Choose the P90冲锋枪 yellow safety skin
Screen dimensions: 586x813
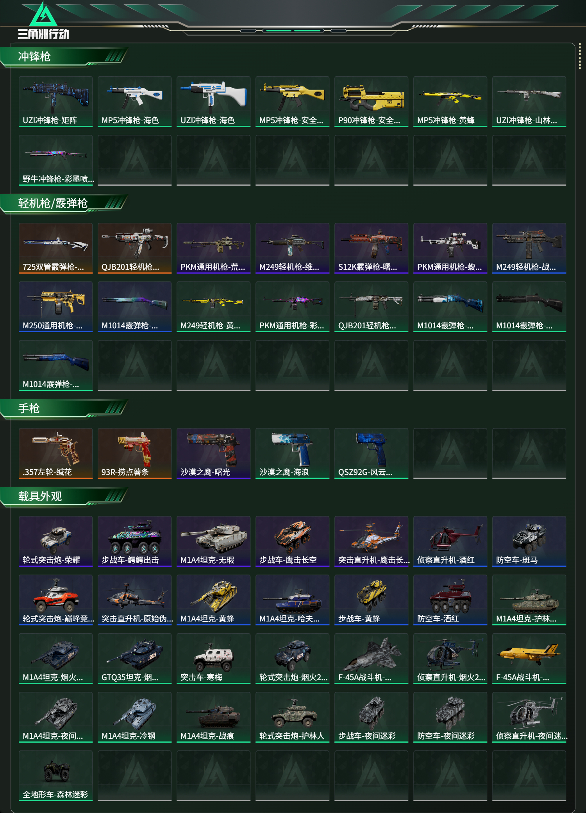[x=372, y=102]
